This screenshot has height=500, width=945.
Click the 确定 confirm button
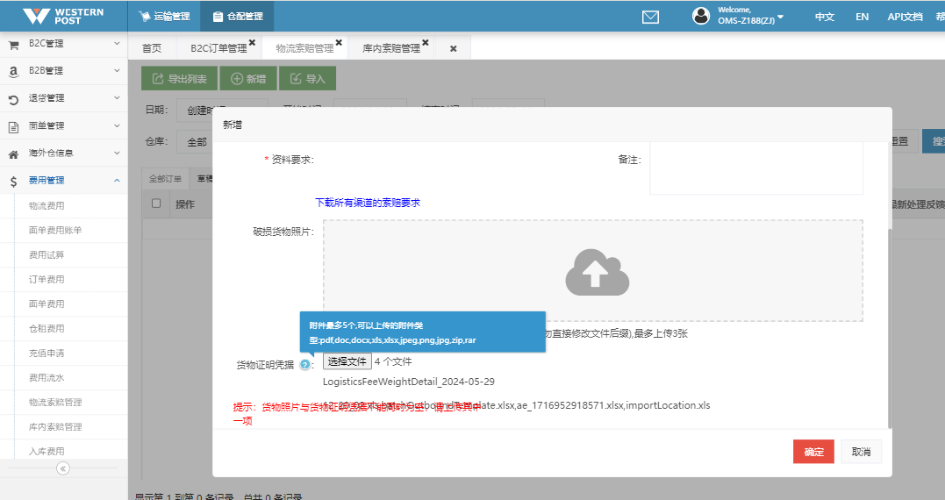pyautogui.click(x=813, y=452)
